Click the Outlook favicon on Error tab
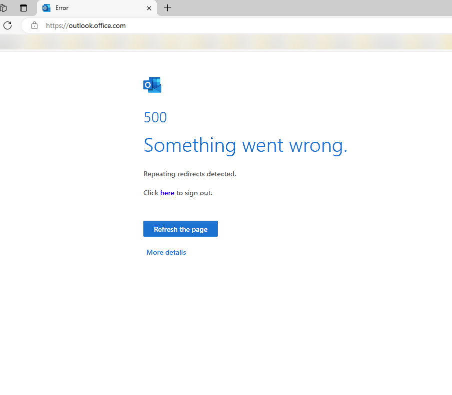 (46, 8)
